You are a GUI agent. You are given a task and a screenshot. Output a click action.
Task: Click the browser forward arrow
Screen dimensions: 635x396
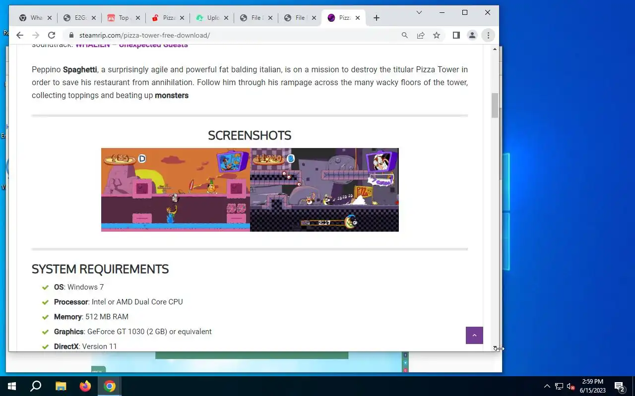coord(36,35)
